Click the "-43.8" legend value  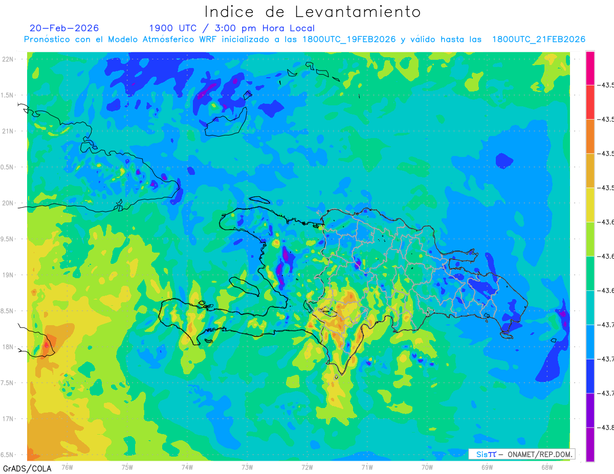(606, 427)
